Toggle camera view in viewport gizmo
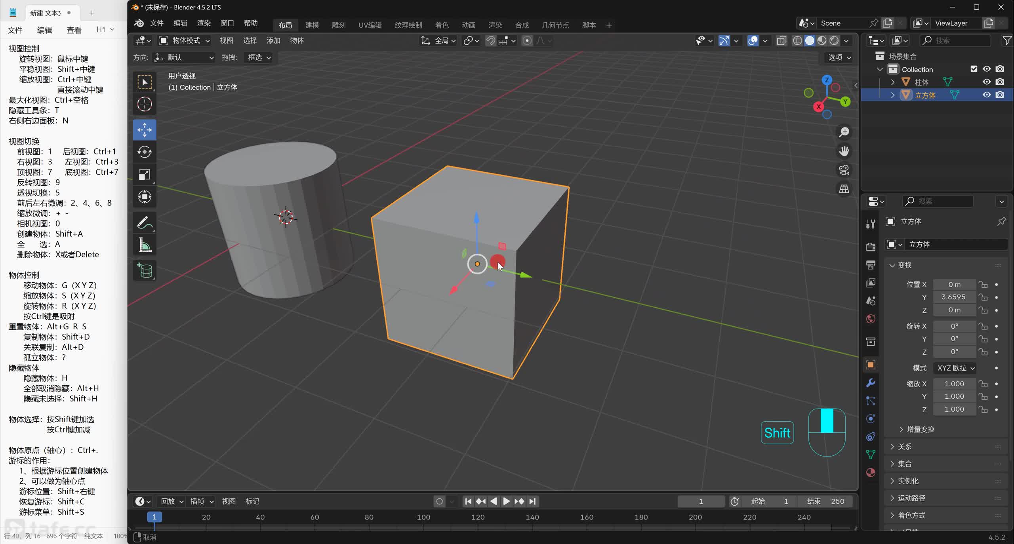1014x544 pixels. point(844,170)
